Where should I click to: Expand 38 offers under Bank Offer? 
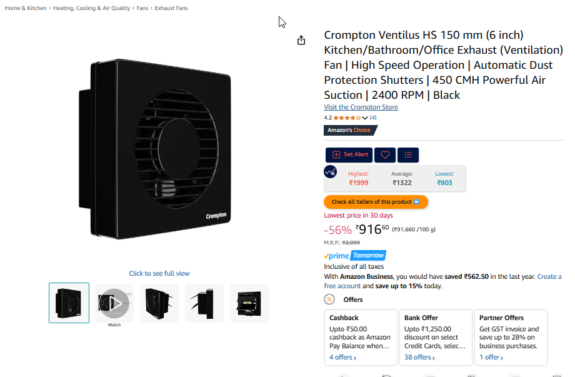pos(419,357)
